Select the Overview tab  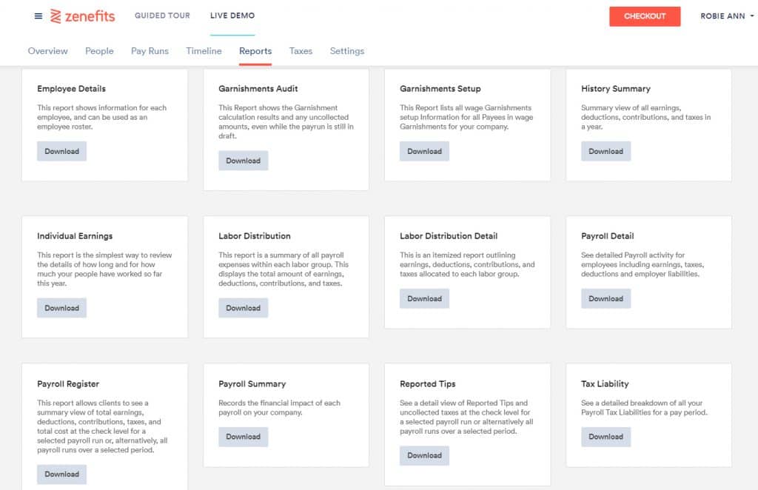pos(47,51)
